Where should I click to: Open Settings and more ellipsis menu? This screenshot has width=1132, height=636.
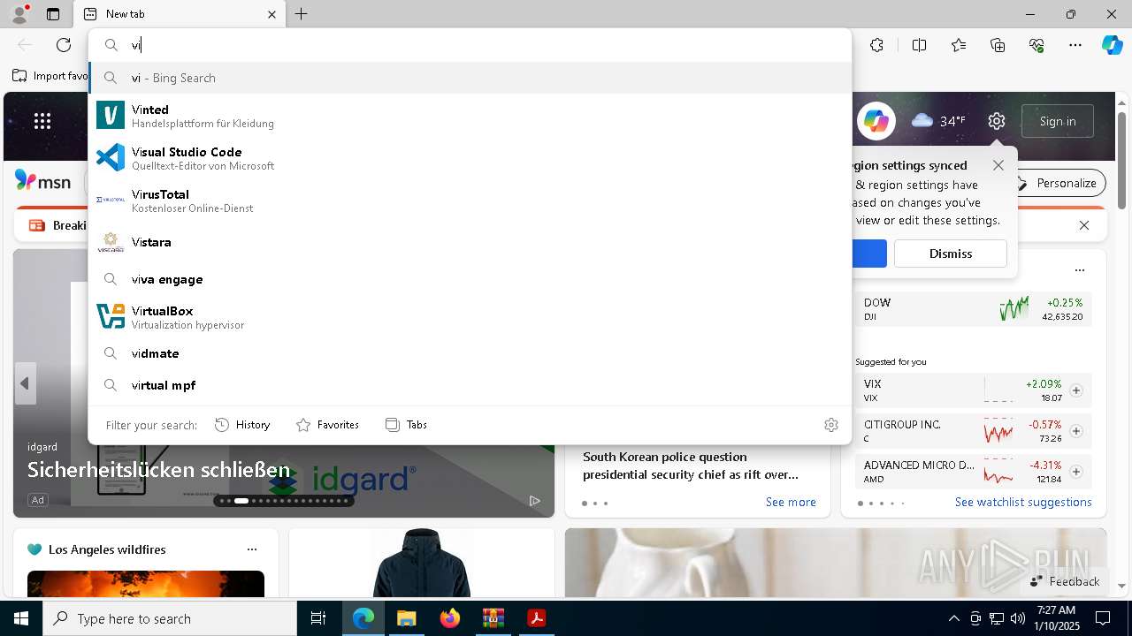click(x=1075, y=45)
